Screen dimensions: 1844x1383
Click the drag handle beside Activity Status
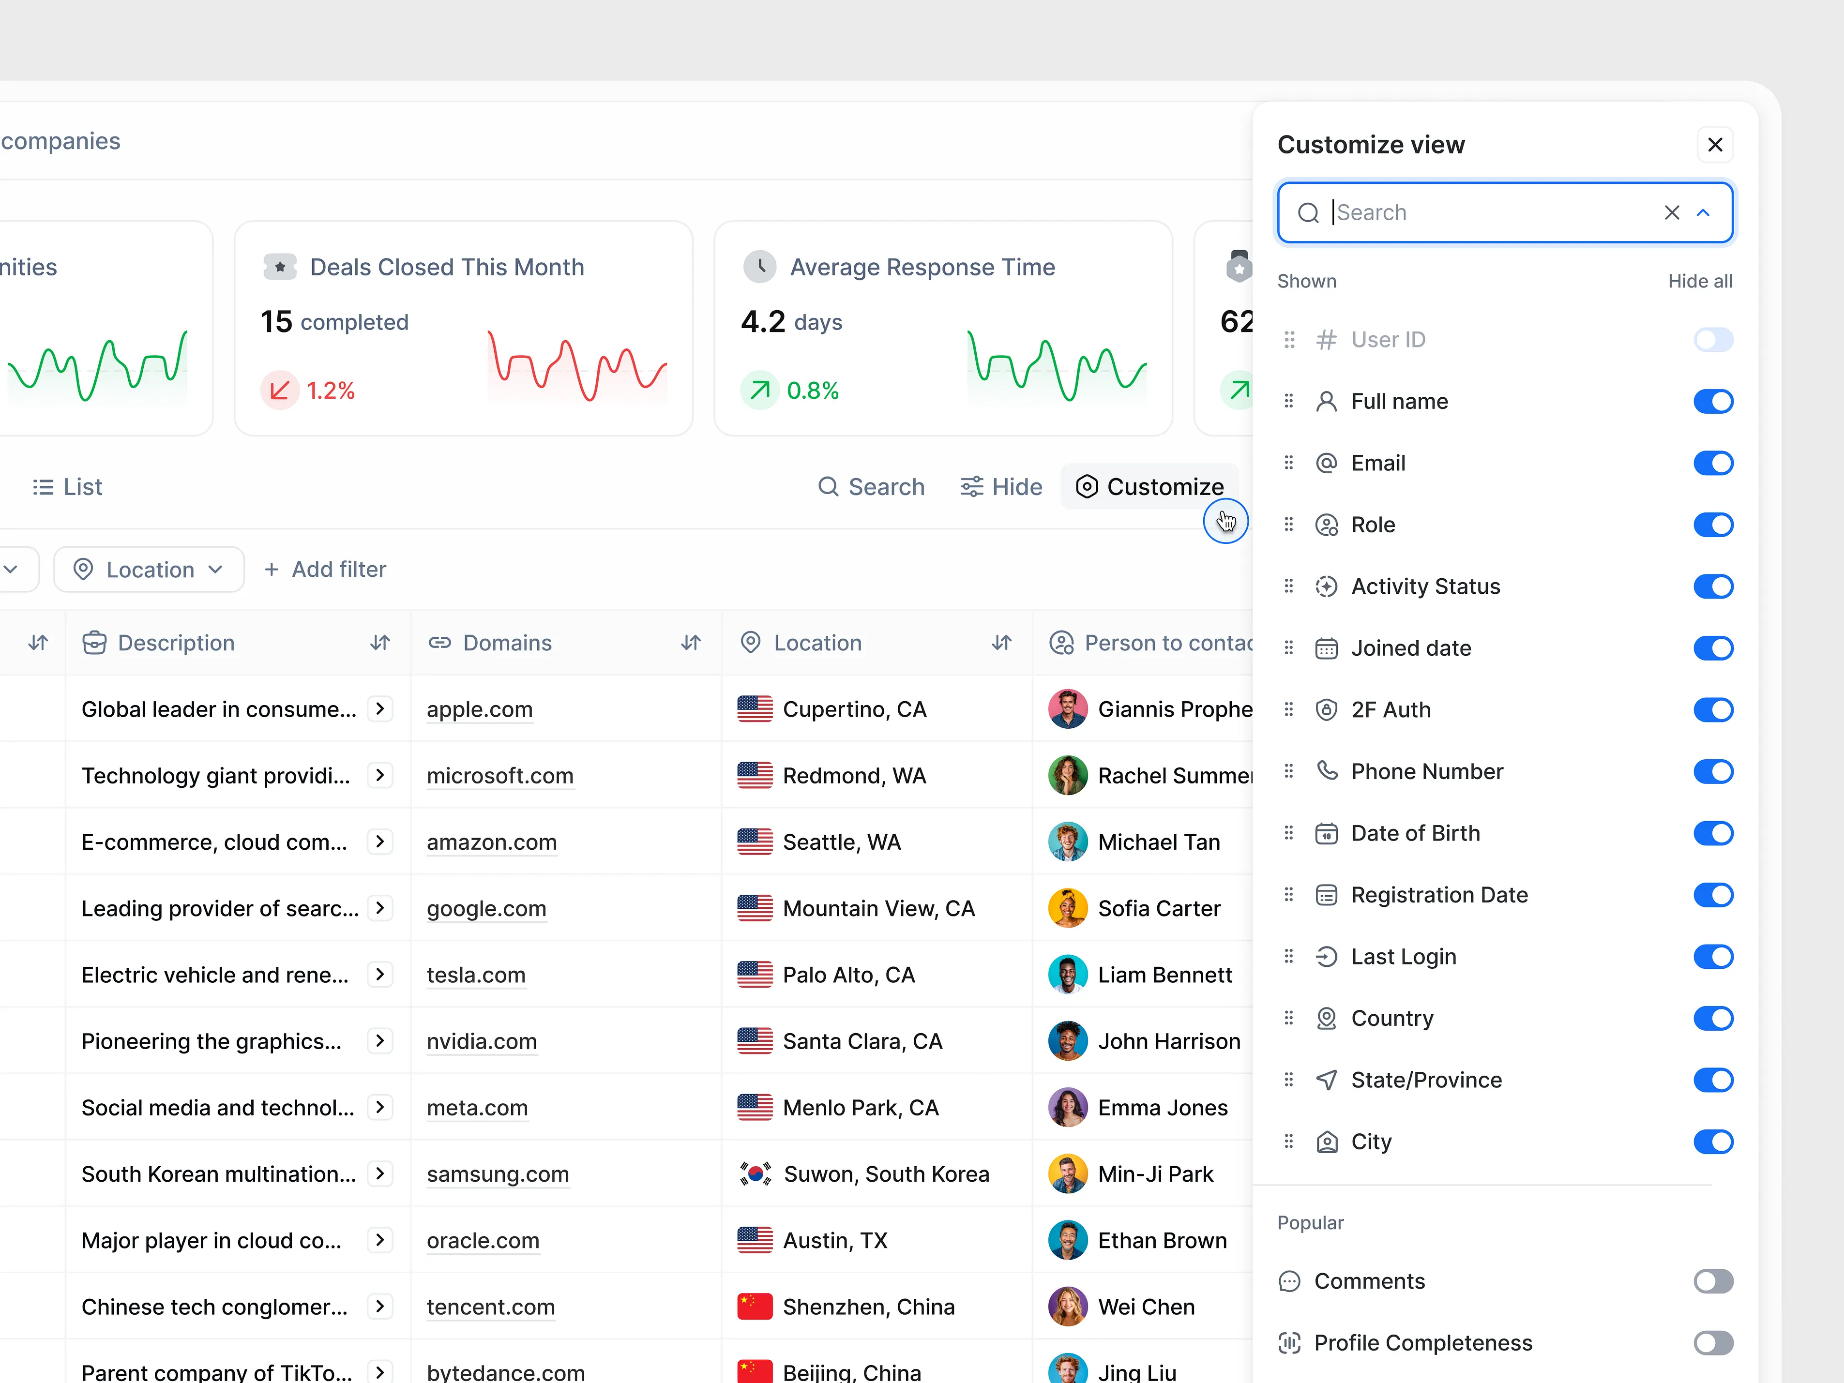1289,586
